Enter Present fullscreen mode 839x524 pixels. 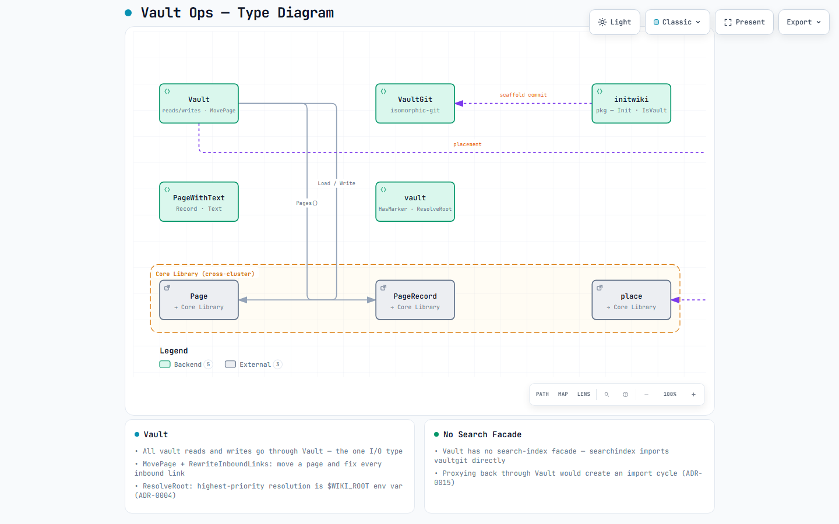(744, 22)
